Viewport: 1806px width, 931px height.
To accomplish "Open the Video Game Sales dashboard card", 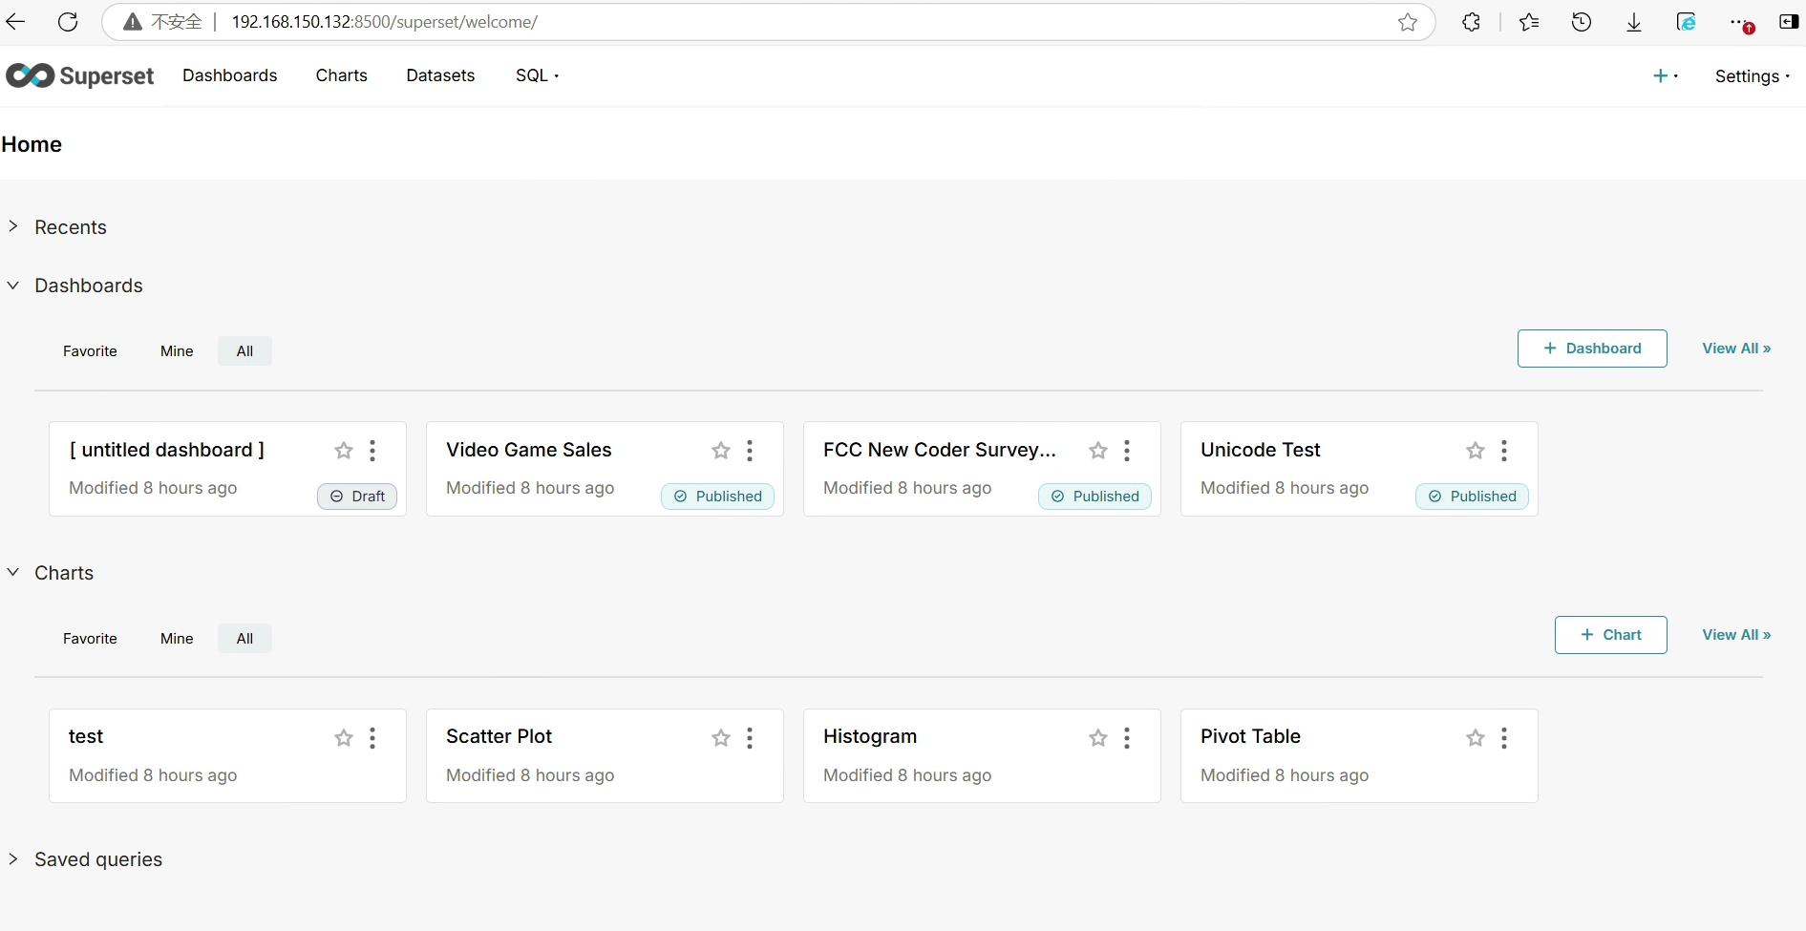I will coord(528,450).
